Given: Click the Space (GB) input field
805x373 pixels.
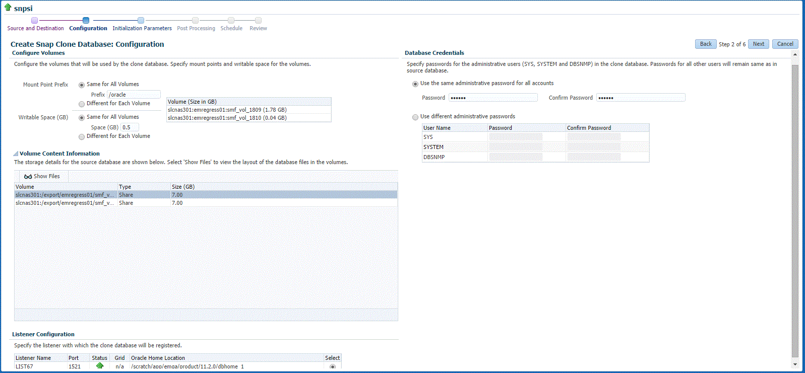Looking at the screenshot, I should pos(130,127).
